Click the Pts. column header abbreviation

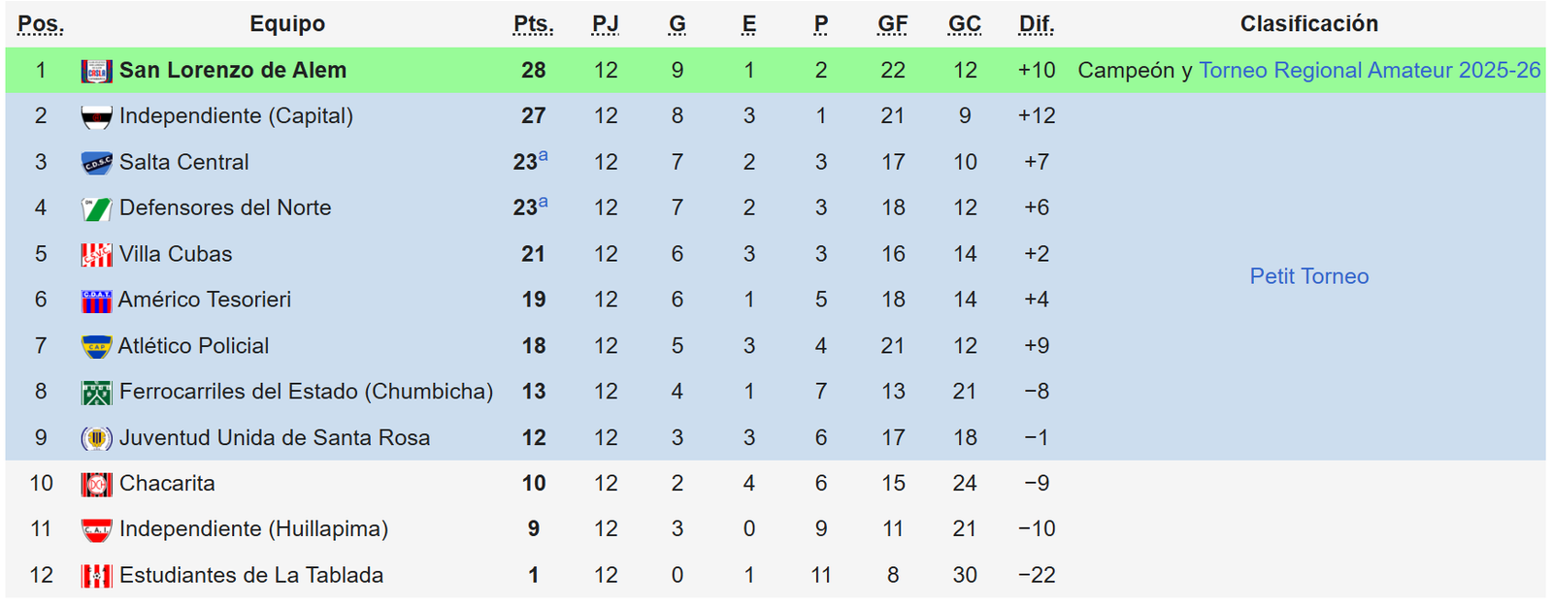tap(534, 24)
